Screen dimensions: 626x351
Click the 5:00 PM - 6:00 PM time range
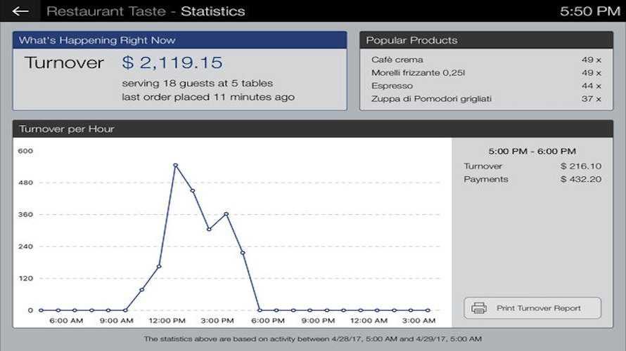(532, 151)
